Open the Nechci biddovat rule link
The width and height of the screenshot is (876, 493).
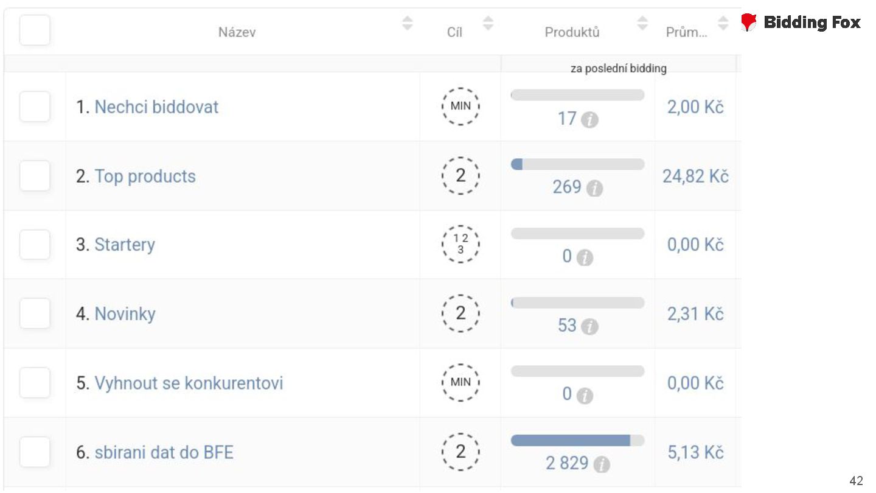pyautogui.click(x=156, y=107)
